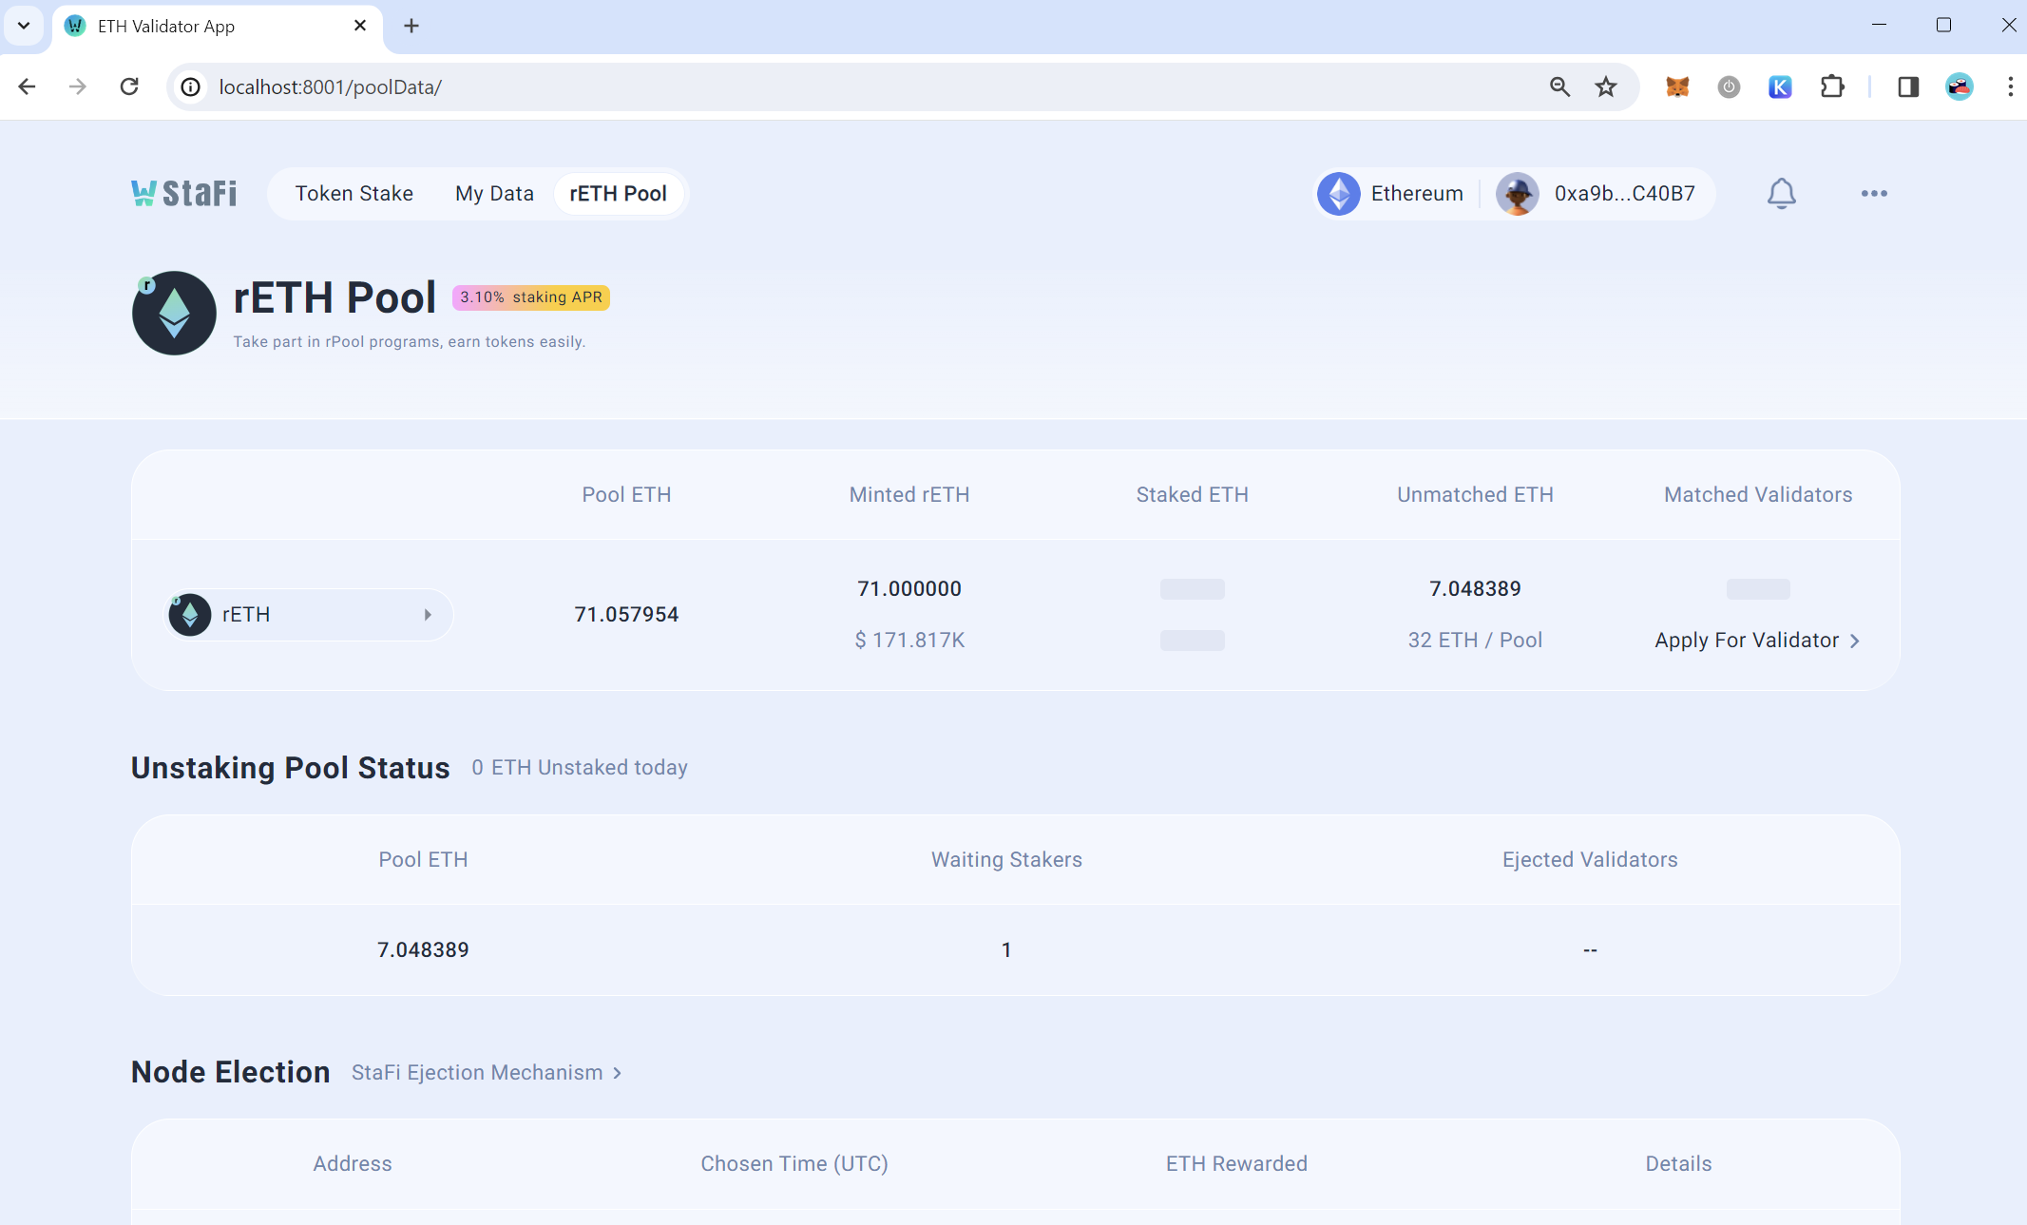Click the Unstaking Pool Status heading
The image size is (2027, 1225).
[x=291, y=768]
